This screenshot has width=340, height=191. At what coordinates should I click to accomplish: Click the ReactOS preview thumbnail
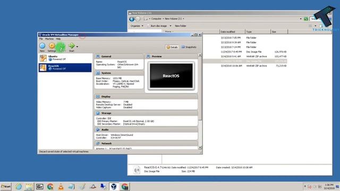(171, 75)
